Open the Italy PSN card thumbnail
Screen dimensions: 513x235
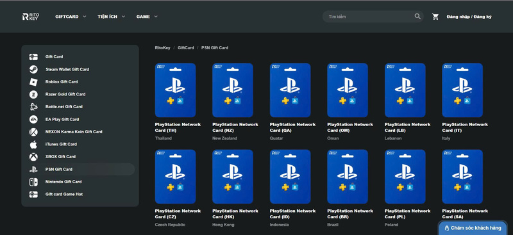(x=462, y=90)
